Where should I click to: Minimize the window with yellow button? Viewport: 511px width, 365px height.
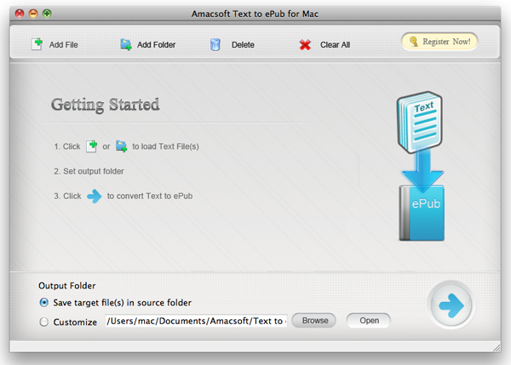click(x=33, y=14)
